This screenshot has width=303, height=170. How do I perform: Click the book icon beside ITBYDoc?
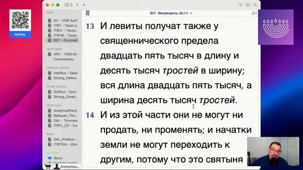pyautogui.click(x=50, y=144)
